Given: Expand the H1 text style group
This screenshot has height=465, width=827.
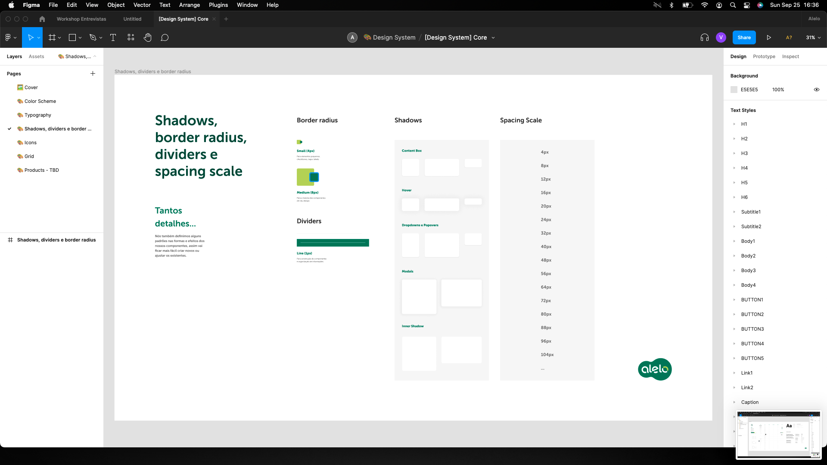Looking at the screenshot, I should coord(734,124).
